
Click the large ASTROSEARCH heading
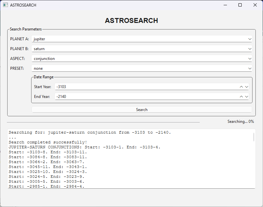pos(131,21)
